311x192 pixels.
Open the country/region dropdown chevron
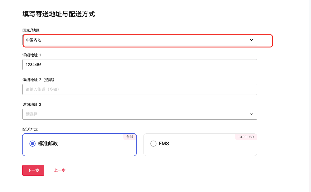[x=251, y=40]
